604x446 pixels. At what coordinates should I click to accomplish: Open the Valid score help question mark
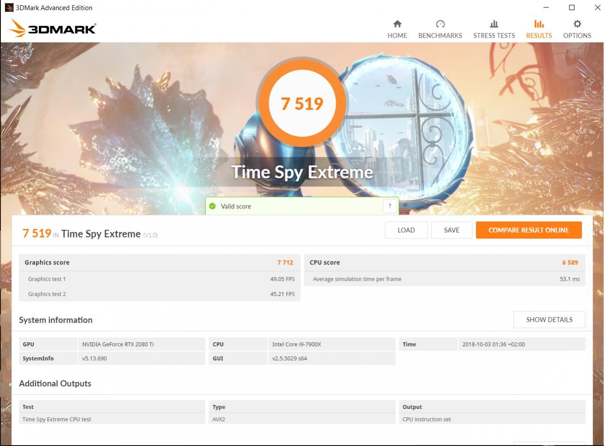pos(389,206)
